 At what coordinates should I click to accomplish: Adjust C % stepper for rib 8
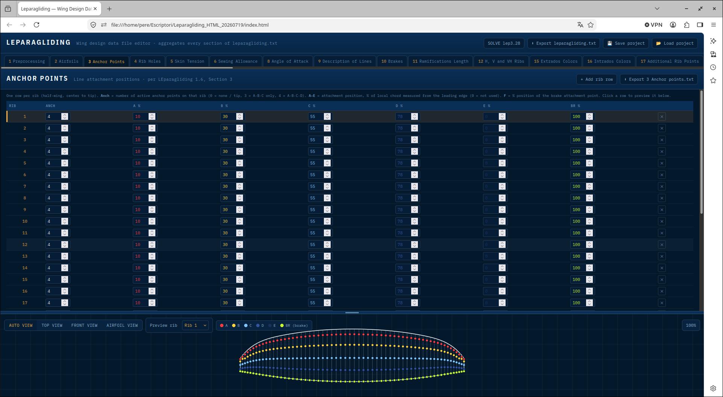(327, 198)
